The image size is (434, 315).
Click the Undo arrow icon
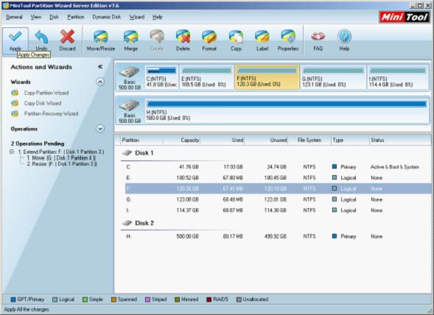(x=41, y=37)
